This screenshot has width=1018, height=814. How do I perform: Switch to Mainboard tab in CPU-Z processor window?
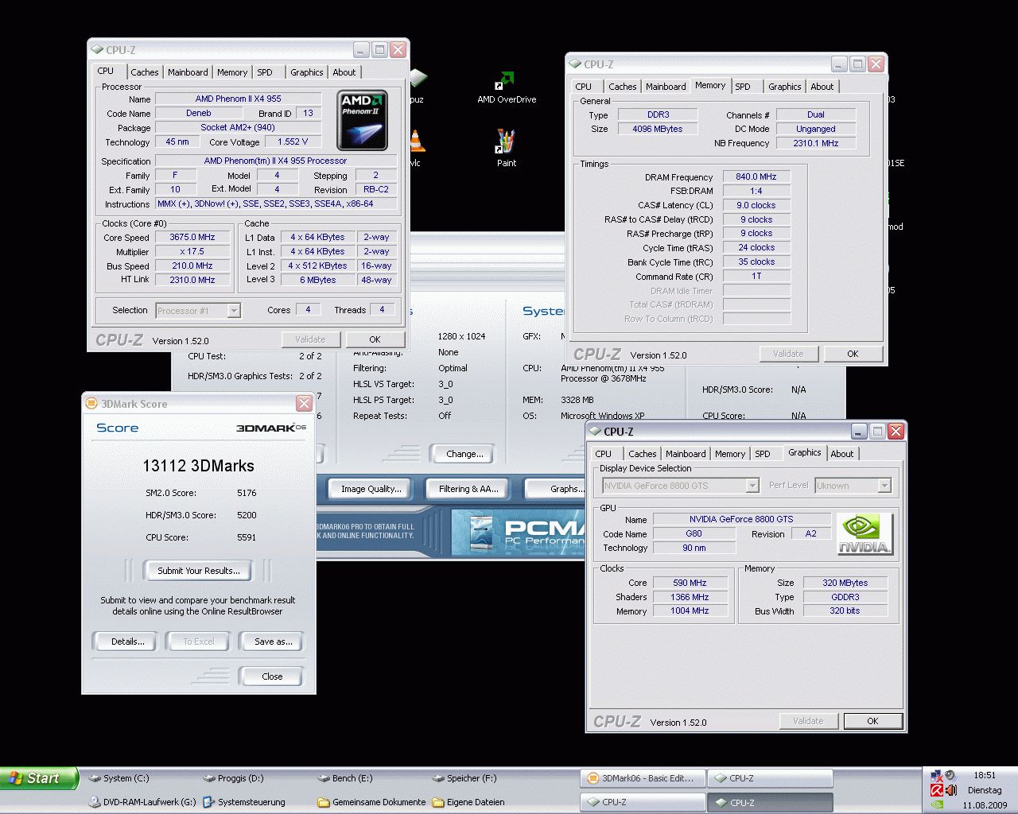188,72
